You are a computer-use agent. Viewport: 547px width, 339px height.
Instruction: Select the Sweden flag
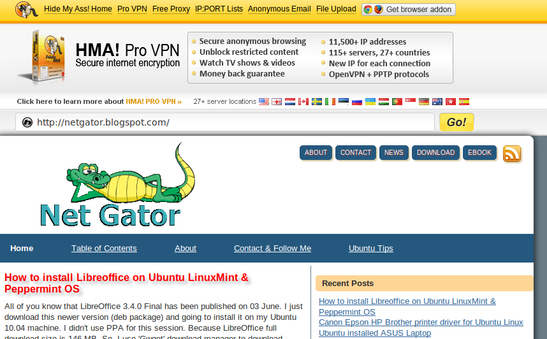[x=317, y=101]
